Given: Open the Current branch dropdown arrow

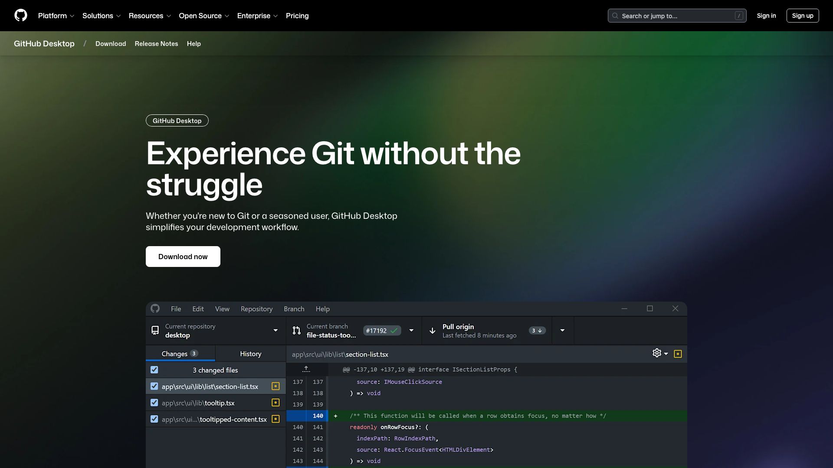Looking at the screenshot, I should (x=411, y=330).
